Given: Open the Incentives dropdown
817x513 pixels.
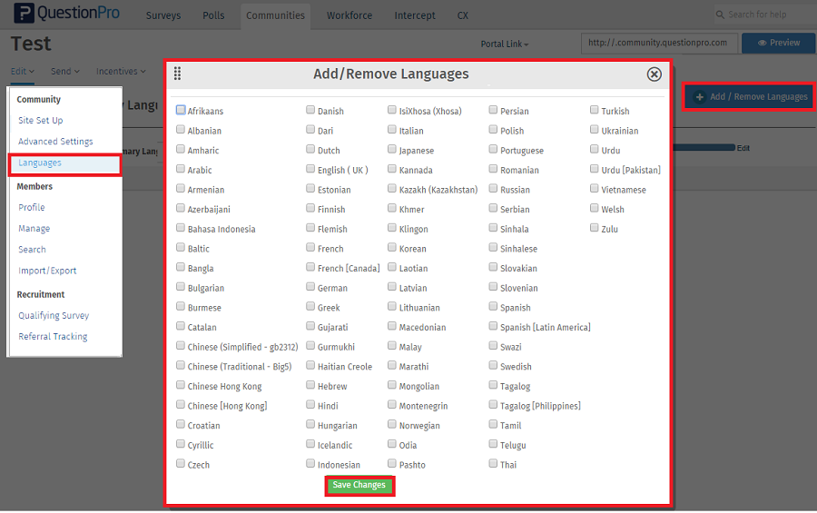Looking at the screenshot, I should 121,72.
